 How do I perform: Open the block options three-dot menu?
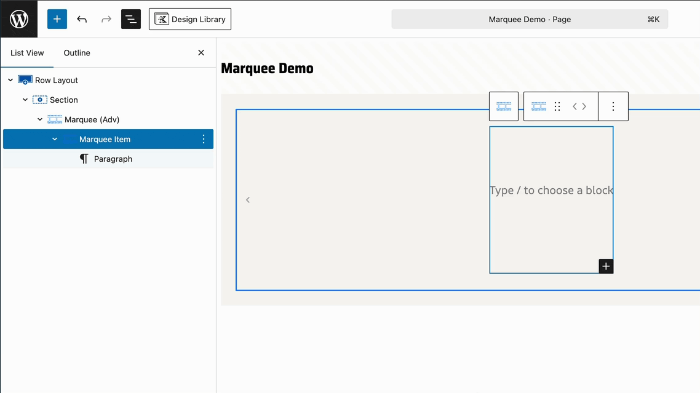coord(613,106)
